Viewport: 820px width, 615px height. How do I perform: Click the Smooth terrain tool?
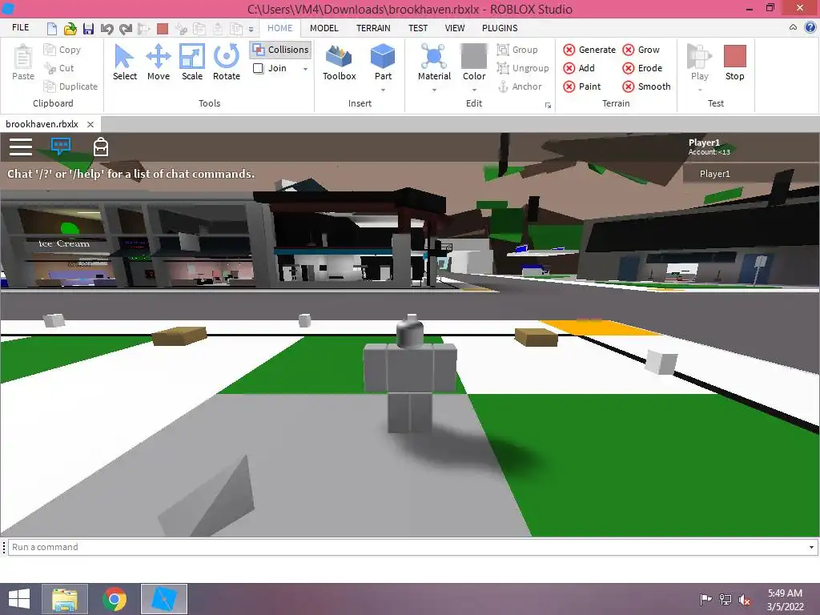(646, 86)
